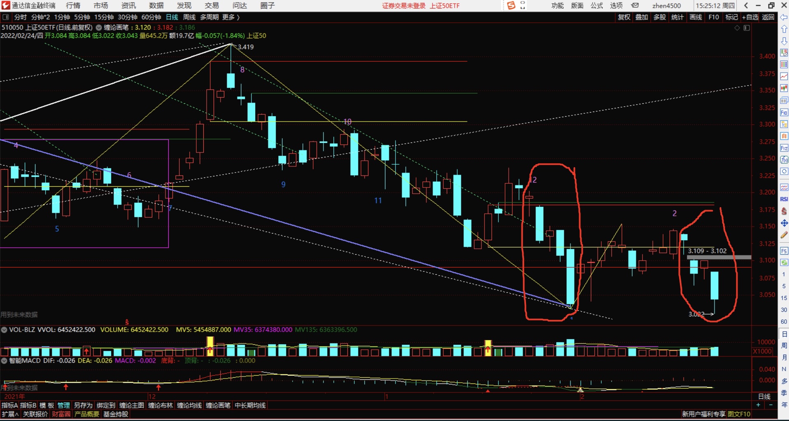Select the 缠论布林 indicator tab
Viewport: 789px width, 421px height.
[x=161, y=405]
